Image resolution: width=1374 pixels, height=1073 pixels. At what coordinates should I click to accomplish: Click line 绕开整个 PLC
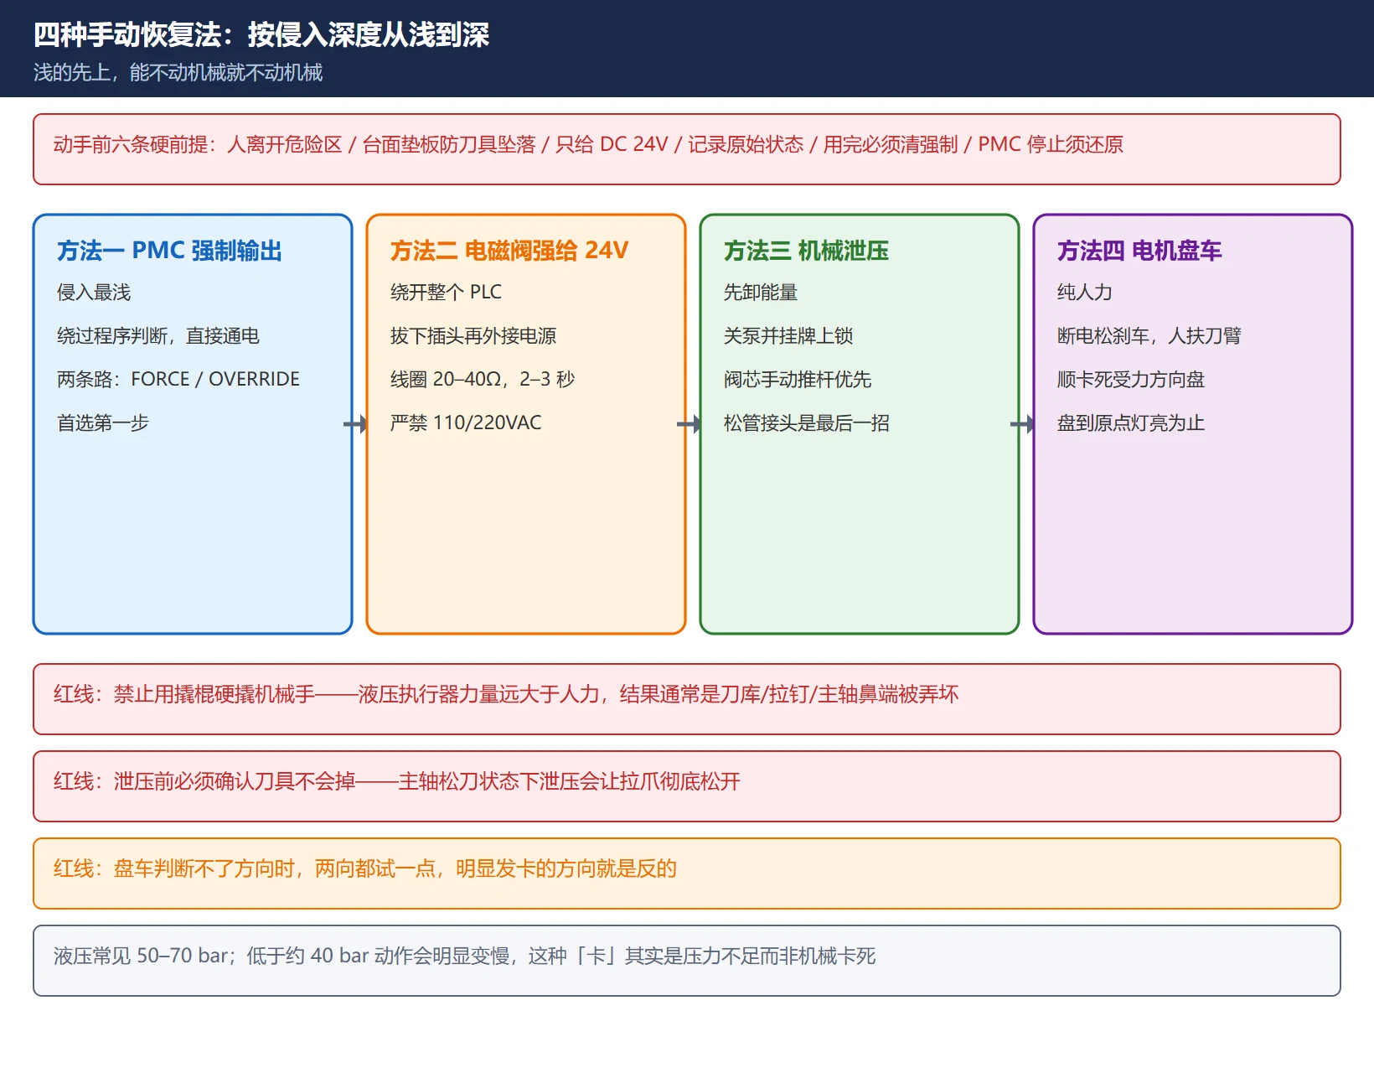tap(446, 293)
